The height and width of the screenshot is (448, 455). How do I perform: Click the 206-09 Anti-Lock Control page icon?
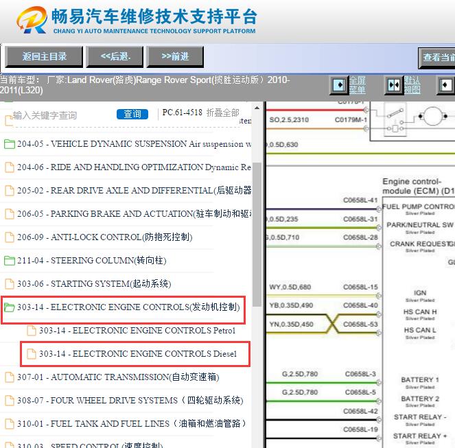point(10,237)
